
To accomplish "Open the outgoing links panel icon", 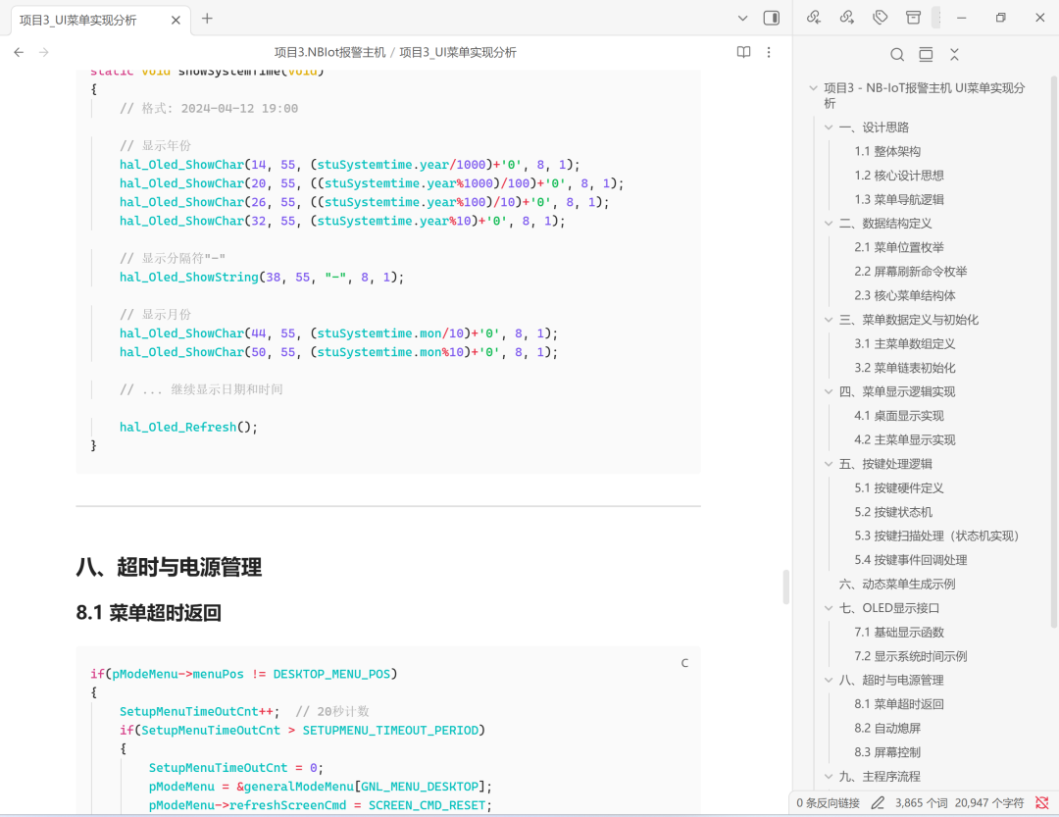I will click(x=847, y=18).
